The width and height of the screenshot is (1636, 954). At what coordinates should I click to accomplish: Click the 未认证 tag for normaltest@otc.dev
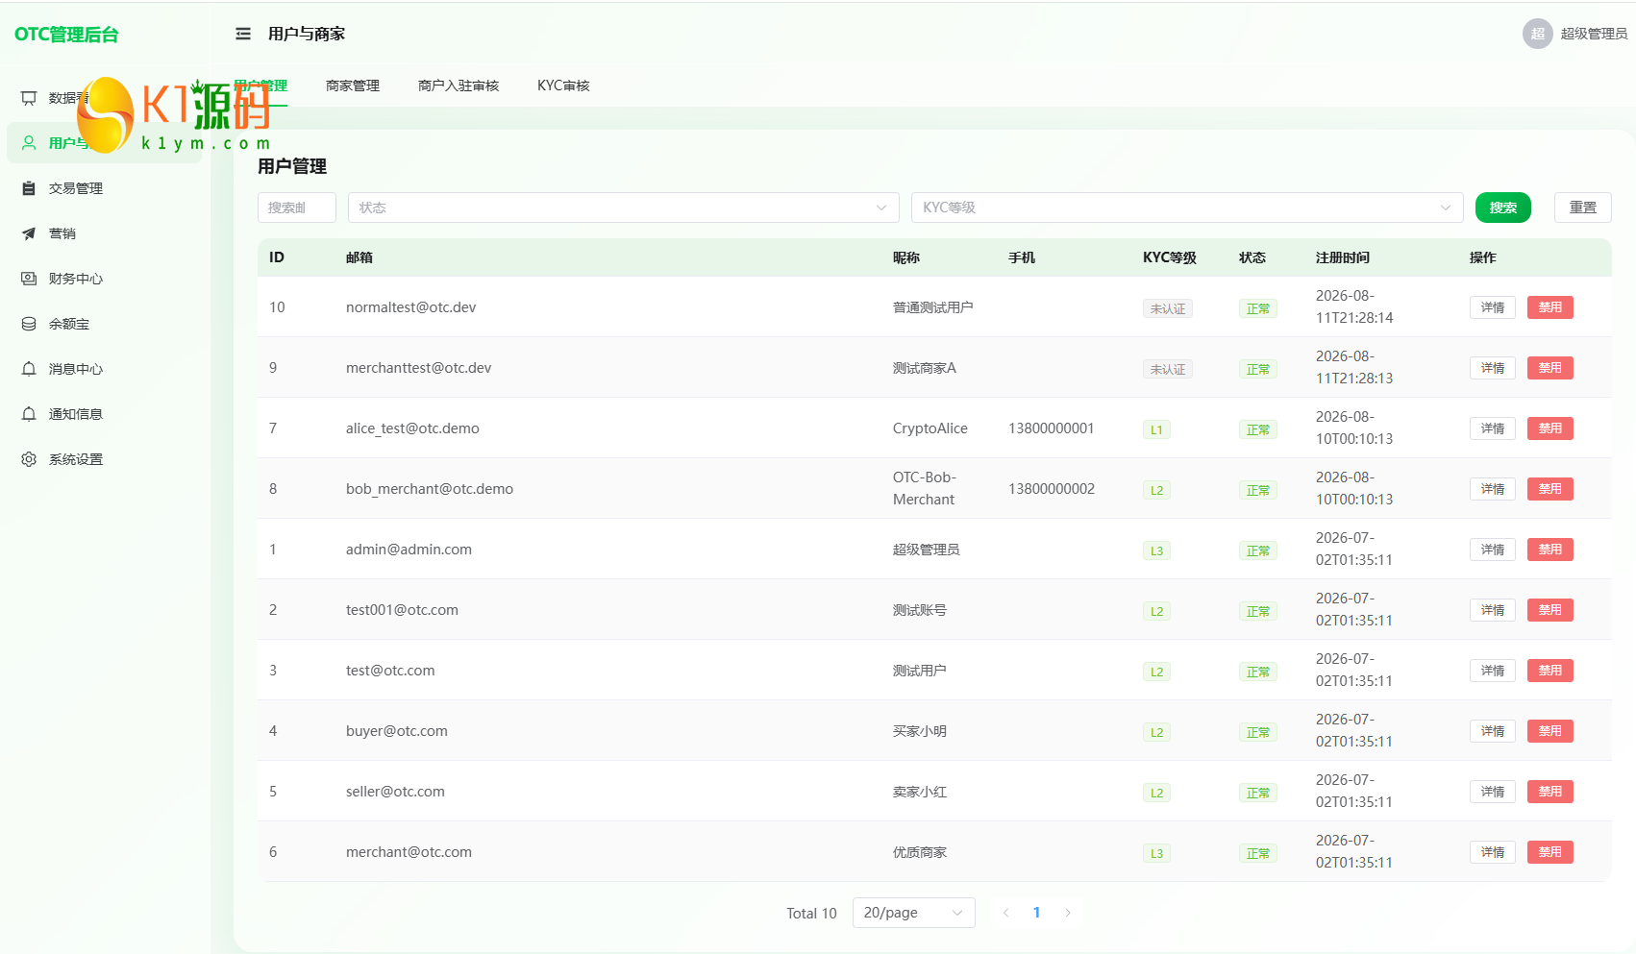click(x=1168, y=308)
